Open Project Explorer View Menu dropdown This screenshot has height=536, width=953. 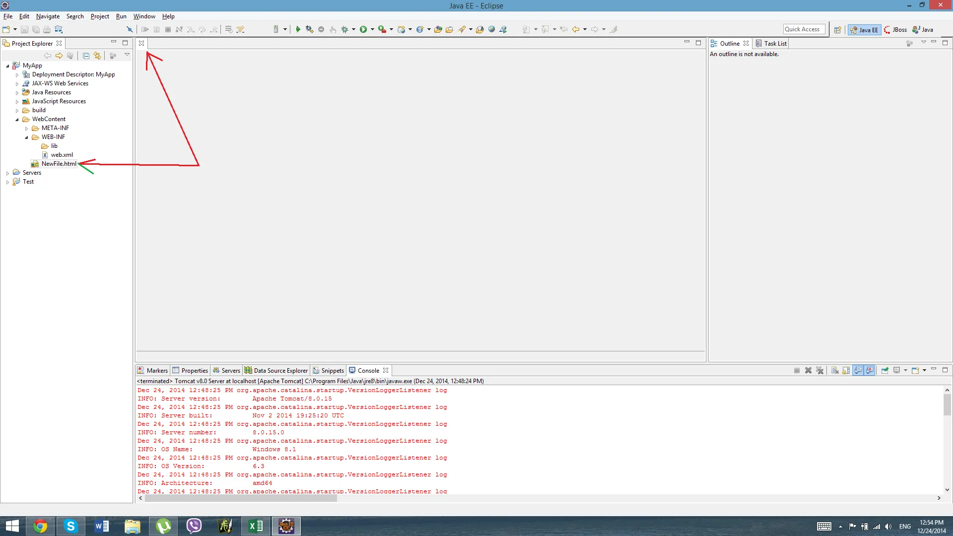click(127, 55)
